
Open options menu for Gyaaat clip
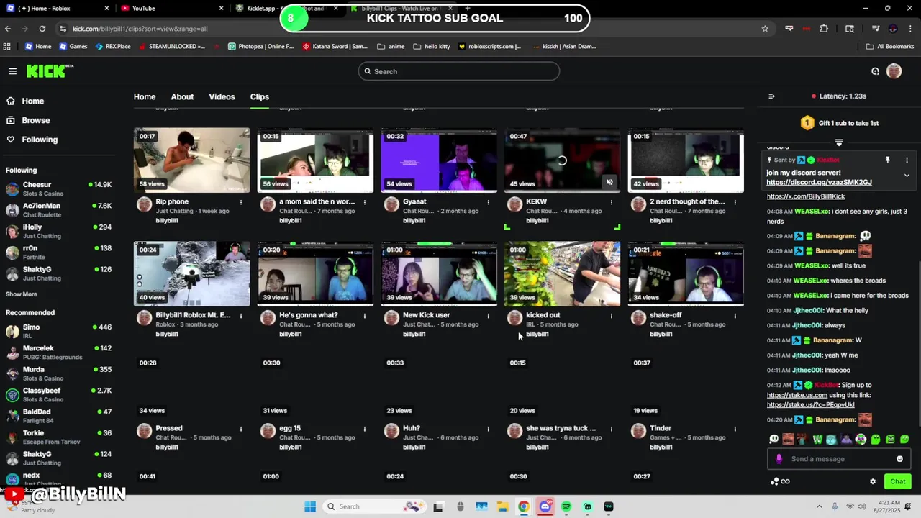tap(488, 202)
